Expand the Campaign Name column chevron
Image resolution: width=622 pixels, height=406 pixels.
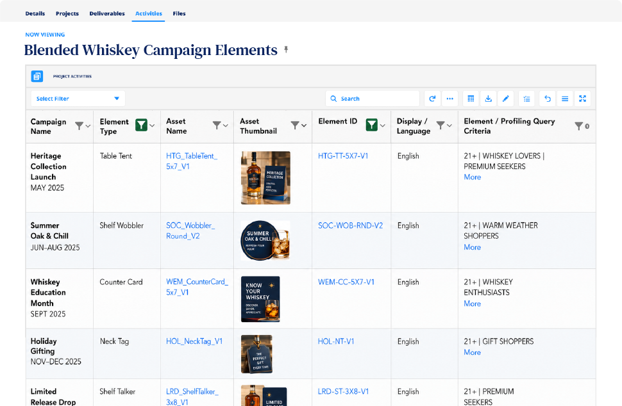pyautogui.click(x=88, y=126)
